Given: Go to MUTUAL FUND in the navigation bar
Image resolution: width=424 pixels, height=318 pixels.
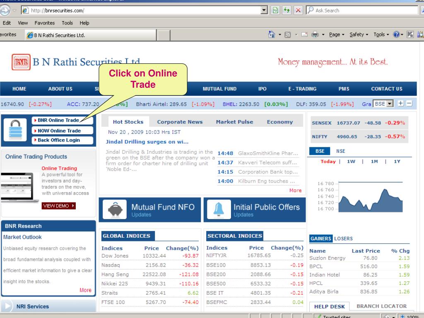Looking at the screenshot, I should tap(219, 89).
